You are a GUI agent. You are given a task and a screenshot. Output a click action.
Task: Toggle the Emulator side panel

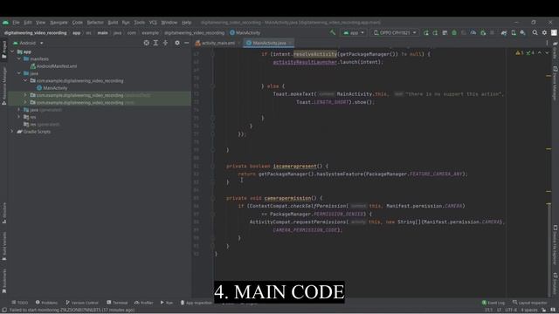point(556,283)
